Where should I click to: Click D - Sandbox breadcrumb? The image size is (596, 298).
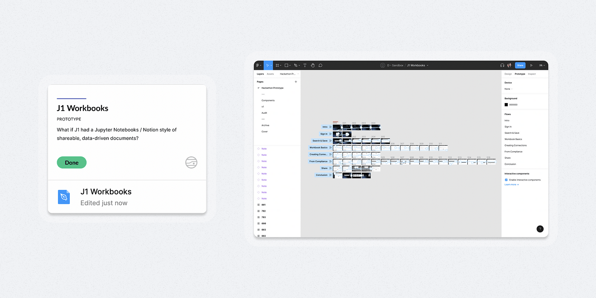(395, 65)
